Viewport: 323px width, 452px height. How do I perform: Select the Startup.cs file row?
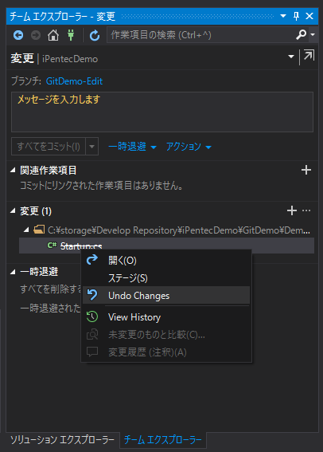tap(166, 246)
